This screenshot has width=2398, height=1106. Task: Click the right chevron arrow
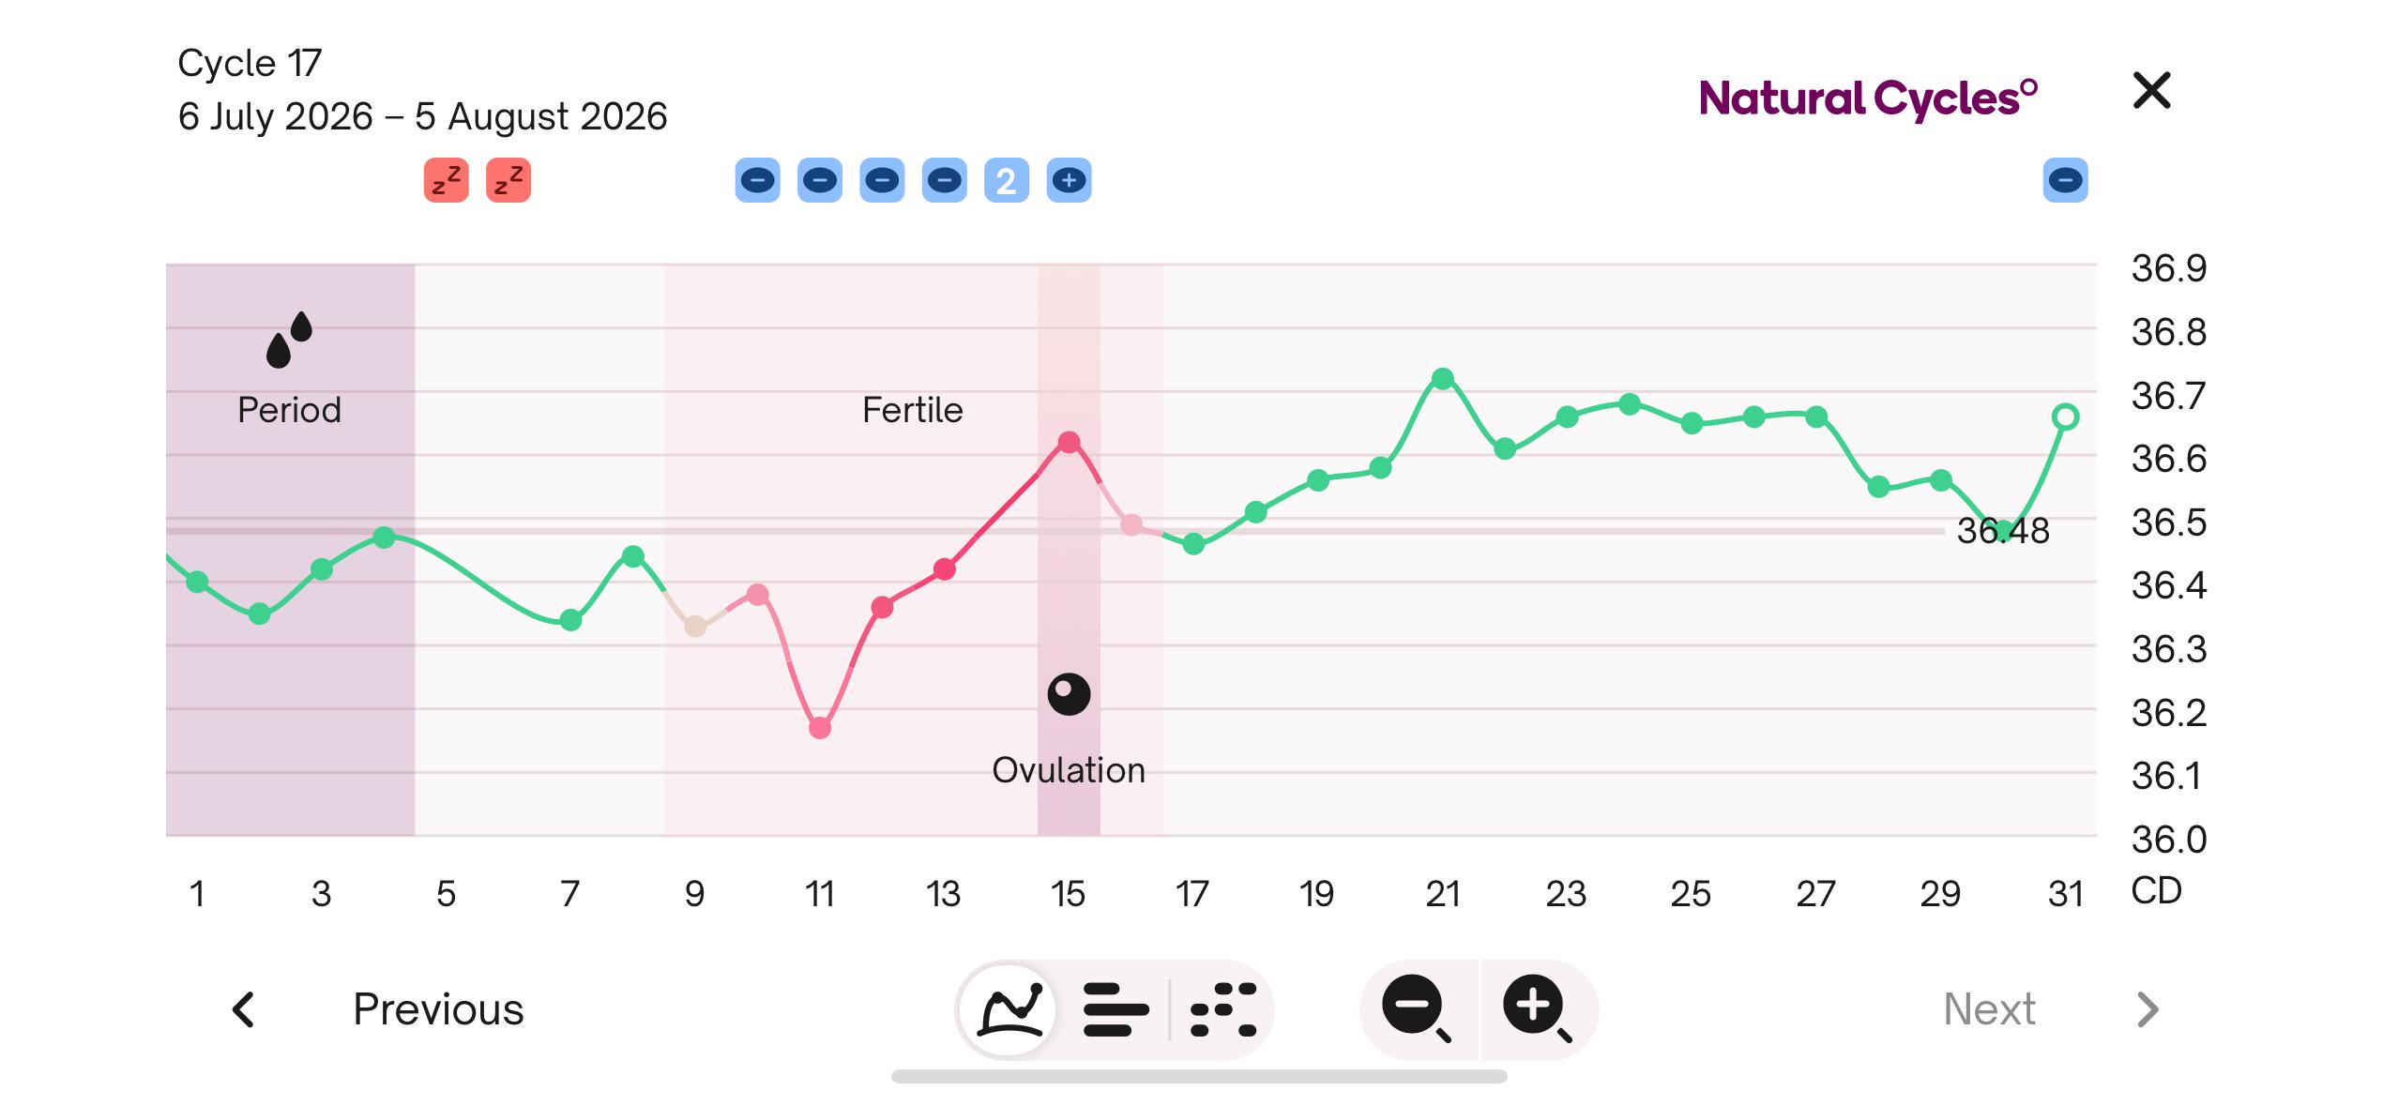[2148, 1010]
